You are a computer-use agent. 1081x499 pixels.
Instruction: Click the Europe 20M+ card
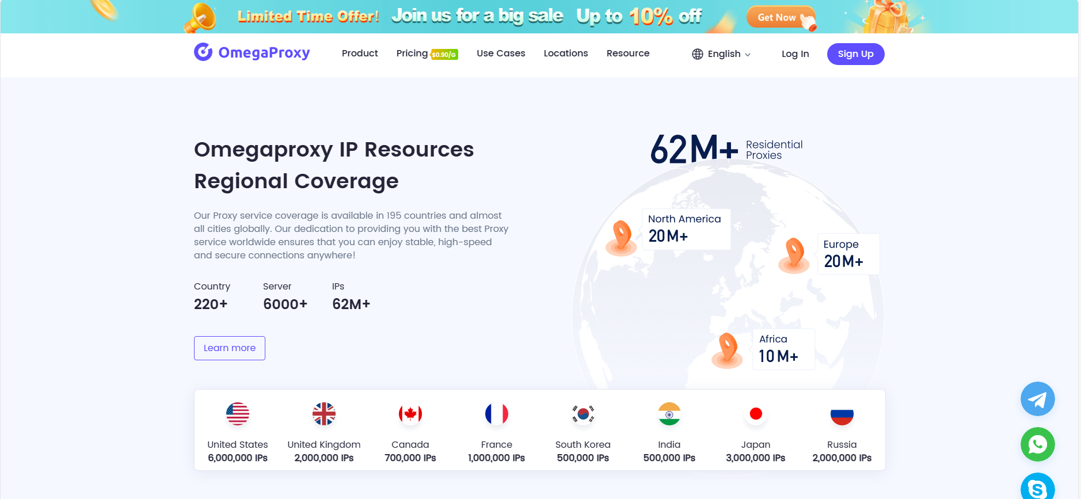pyautogui.click(x=848, y=254)
